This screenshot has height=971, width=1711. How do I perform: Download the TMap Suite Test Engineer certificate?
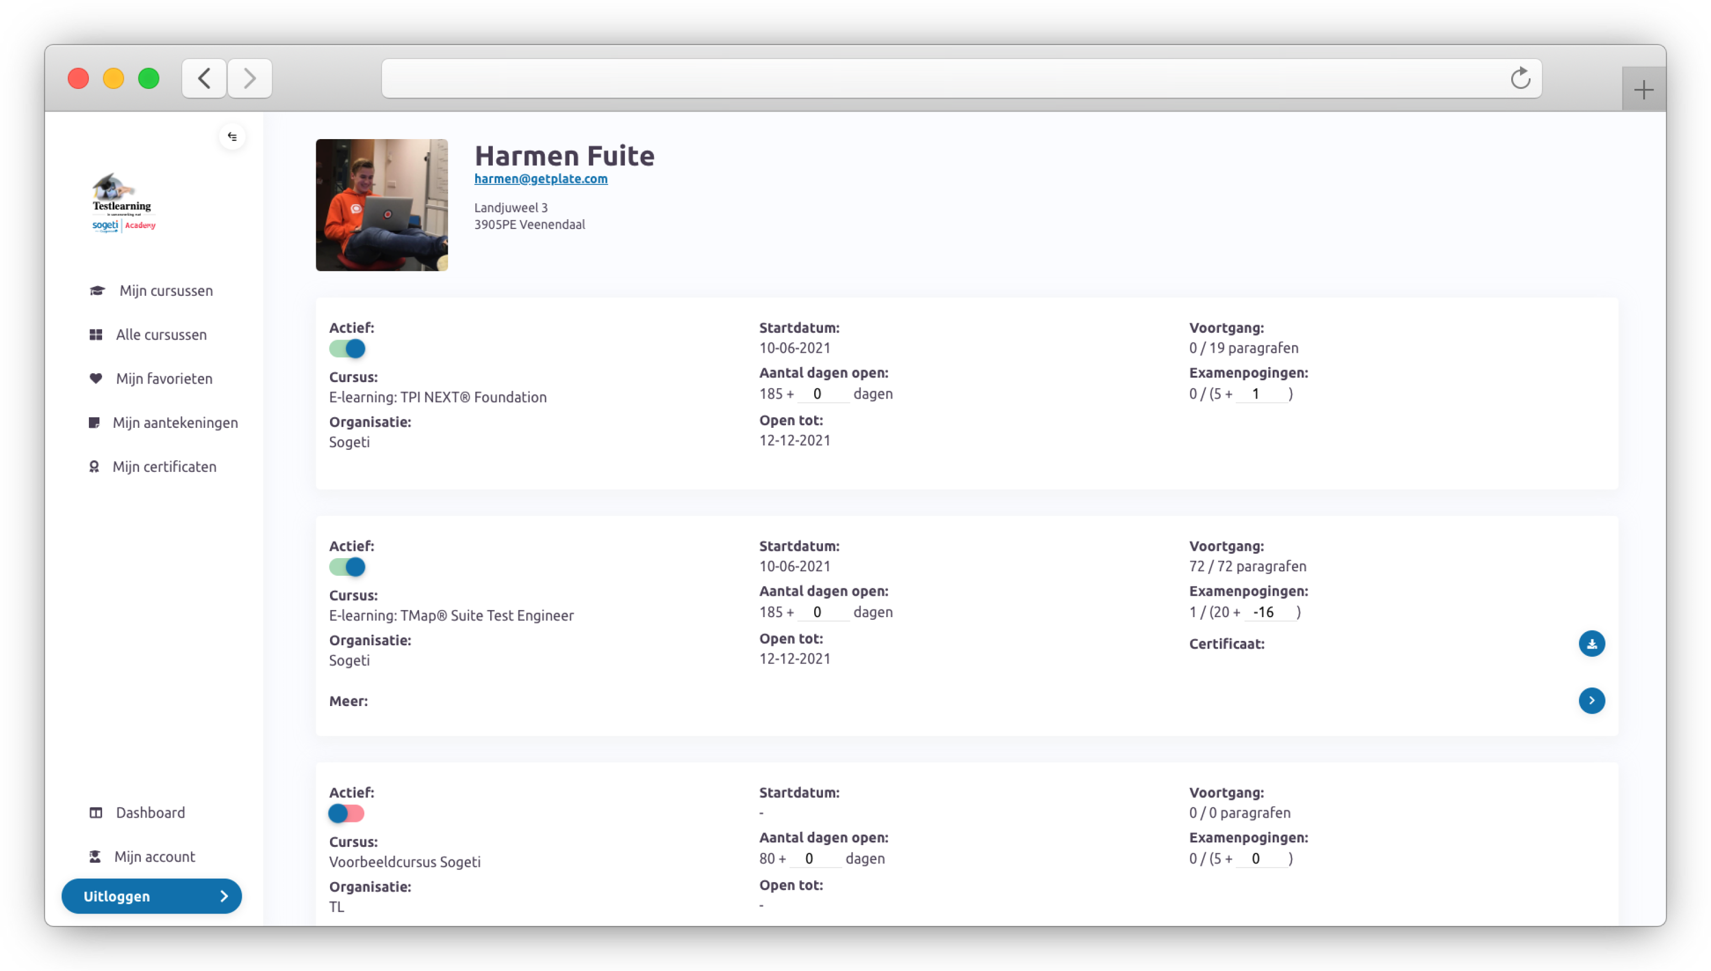[x=1592, y=644]
